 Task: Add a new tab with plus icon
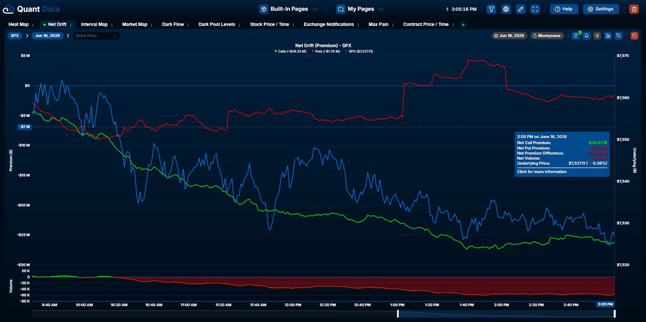(463, 25)
